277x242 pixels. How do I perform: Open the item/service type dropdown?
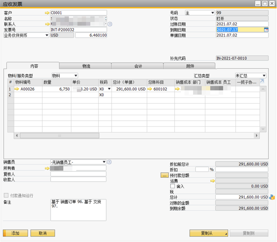pos(76,75)
